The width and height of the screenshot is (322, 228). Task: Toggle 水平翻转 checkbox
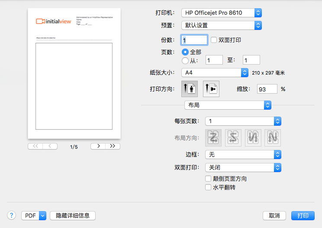point(208,187)
